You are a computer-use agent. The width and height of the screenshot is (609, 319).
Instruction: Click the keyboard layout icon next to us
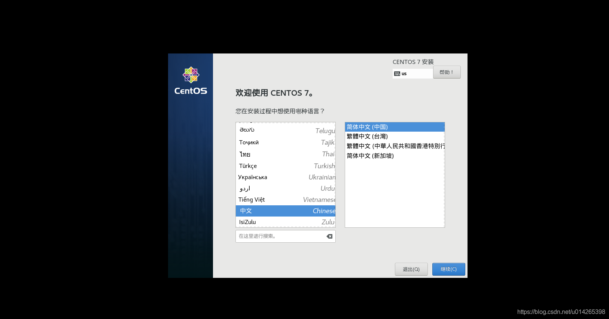click(x=397, y=74)
